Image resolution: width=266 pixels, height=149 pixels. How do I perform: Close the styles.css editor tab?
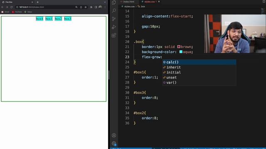(x=159, y=2)
